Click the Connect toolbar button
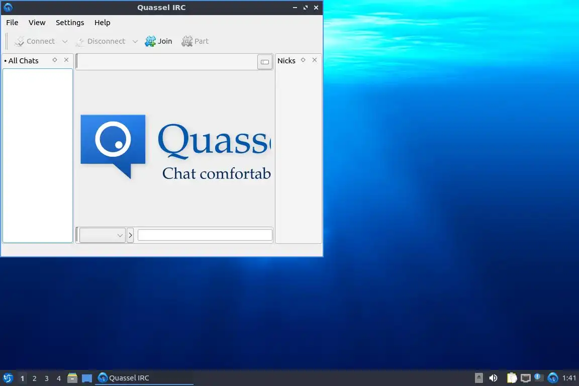The width and height of the screenshot is (579, 386). coord(35,41)
